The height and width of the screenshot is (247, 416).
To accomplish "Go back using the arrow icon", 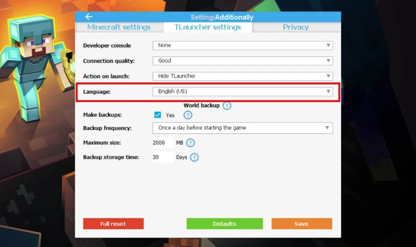I will tap(89, 17).
